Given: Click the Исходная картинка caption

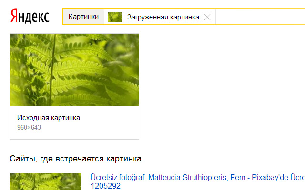Looking at the screenshot, I should coord(49,118).
